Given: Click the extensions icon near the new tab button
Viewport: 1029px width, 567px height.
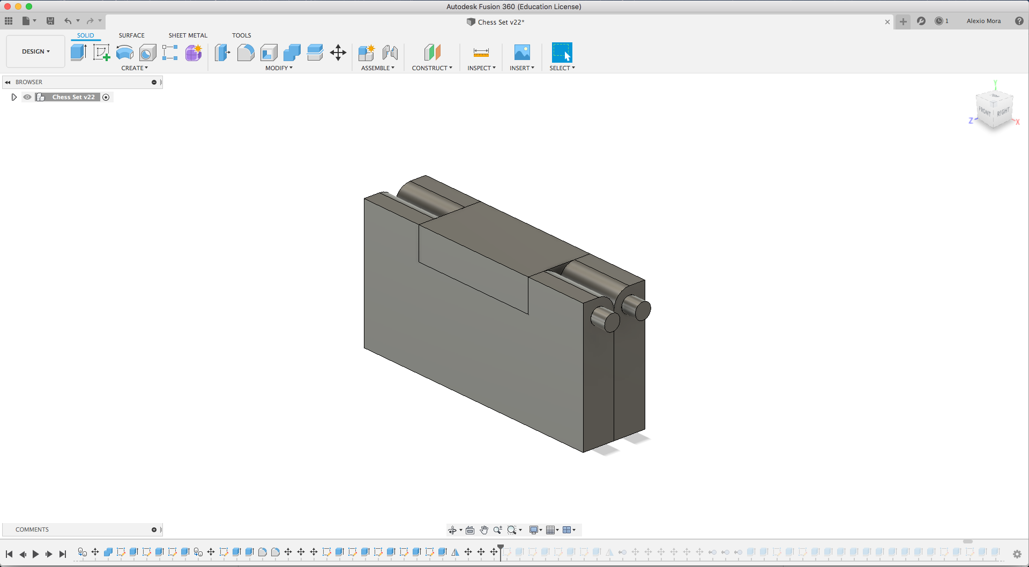Looking at the screenshot, I should (921, 21).
